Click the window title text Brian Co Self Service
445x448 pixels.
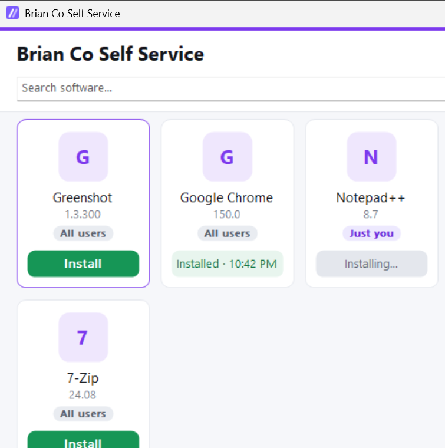click(x=72, y=14)
